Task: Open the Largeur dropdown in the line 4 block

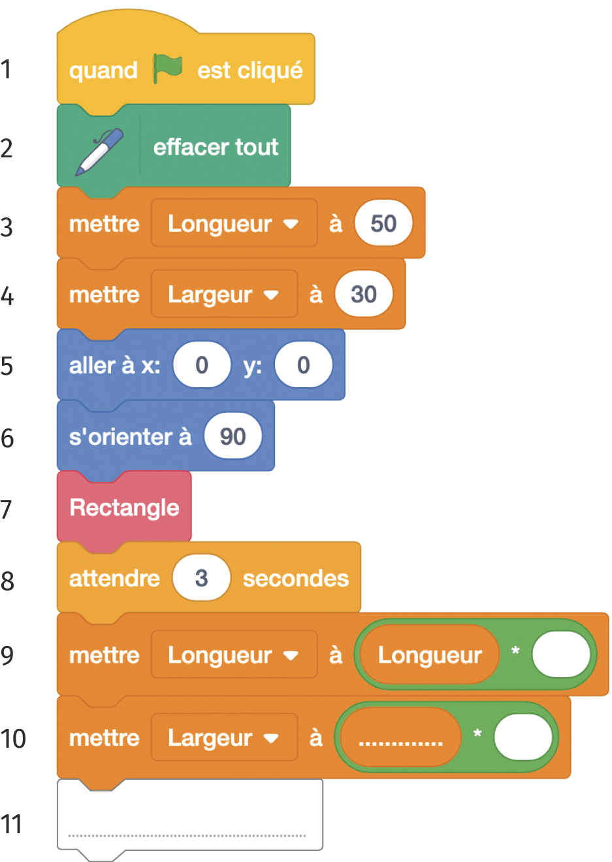Action: [x=224, y=295]
